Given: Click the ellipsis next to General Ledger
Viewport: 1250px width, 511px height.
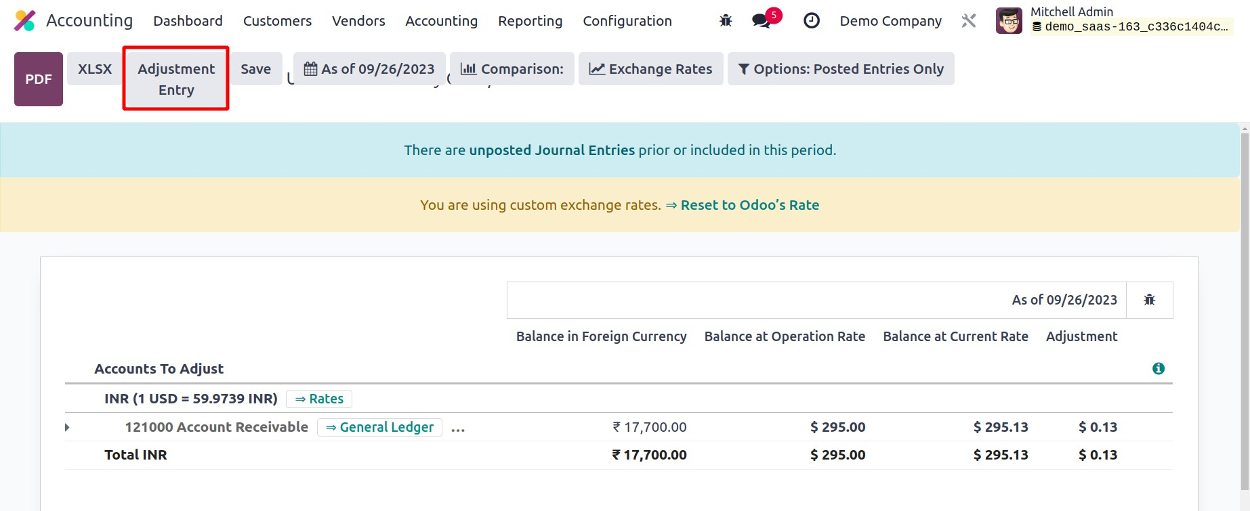Looking at the screenshot, I should pyautogui.click(x=458, y=428).
